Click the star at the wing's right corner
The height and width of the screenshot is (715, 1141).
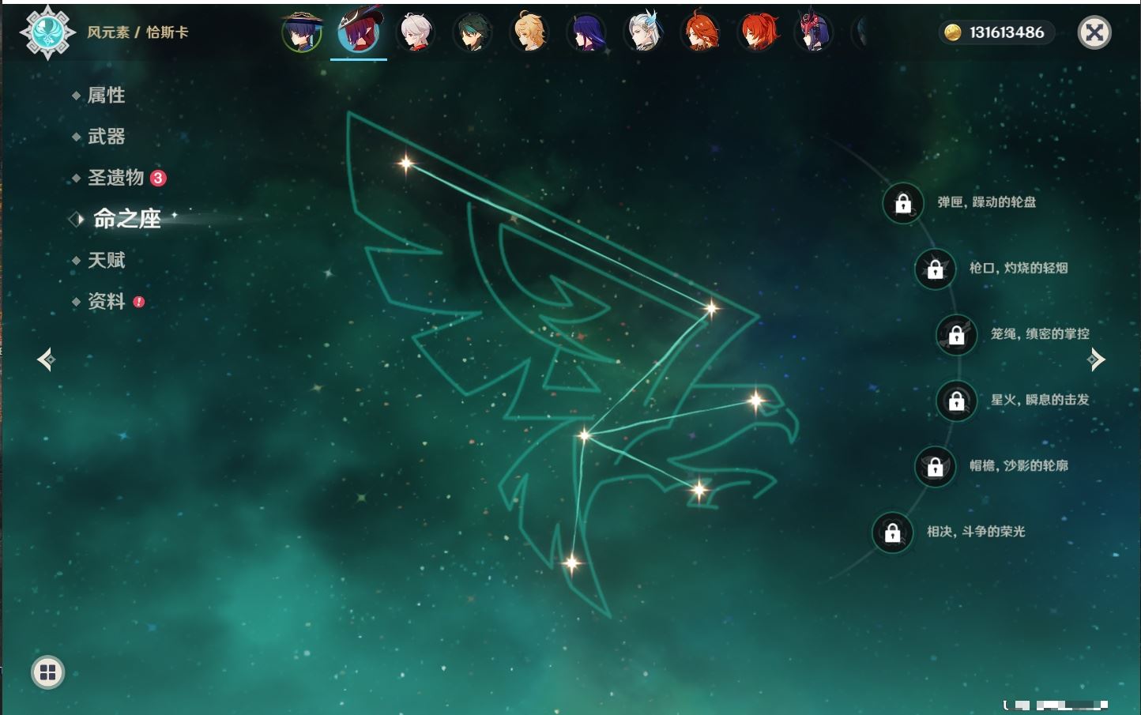coord(711,308)
